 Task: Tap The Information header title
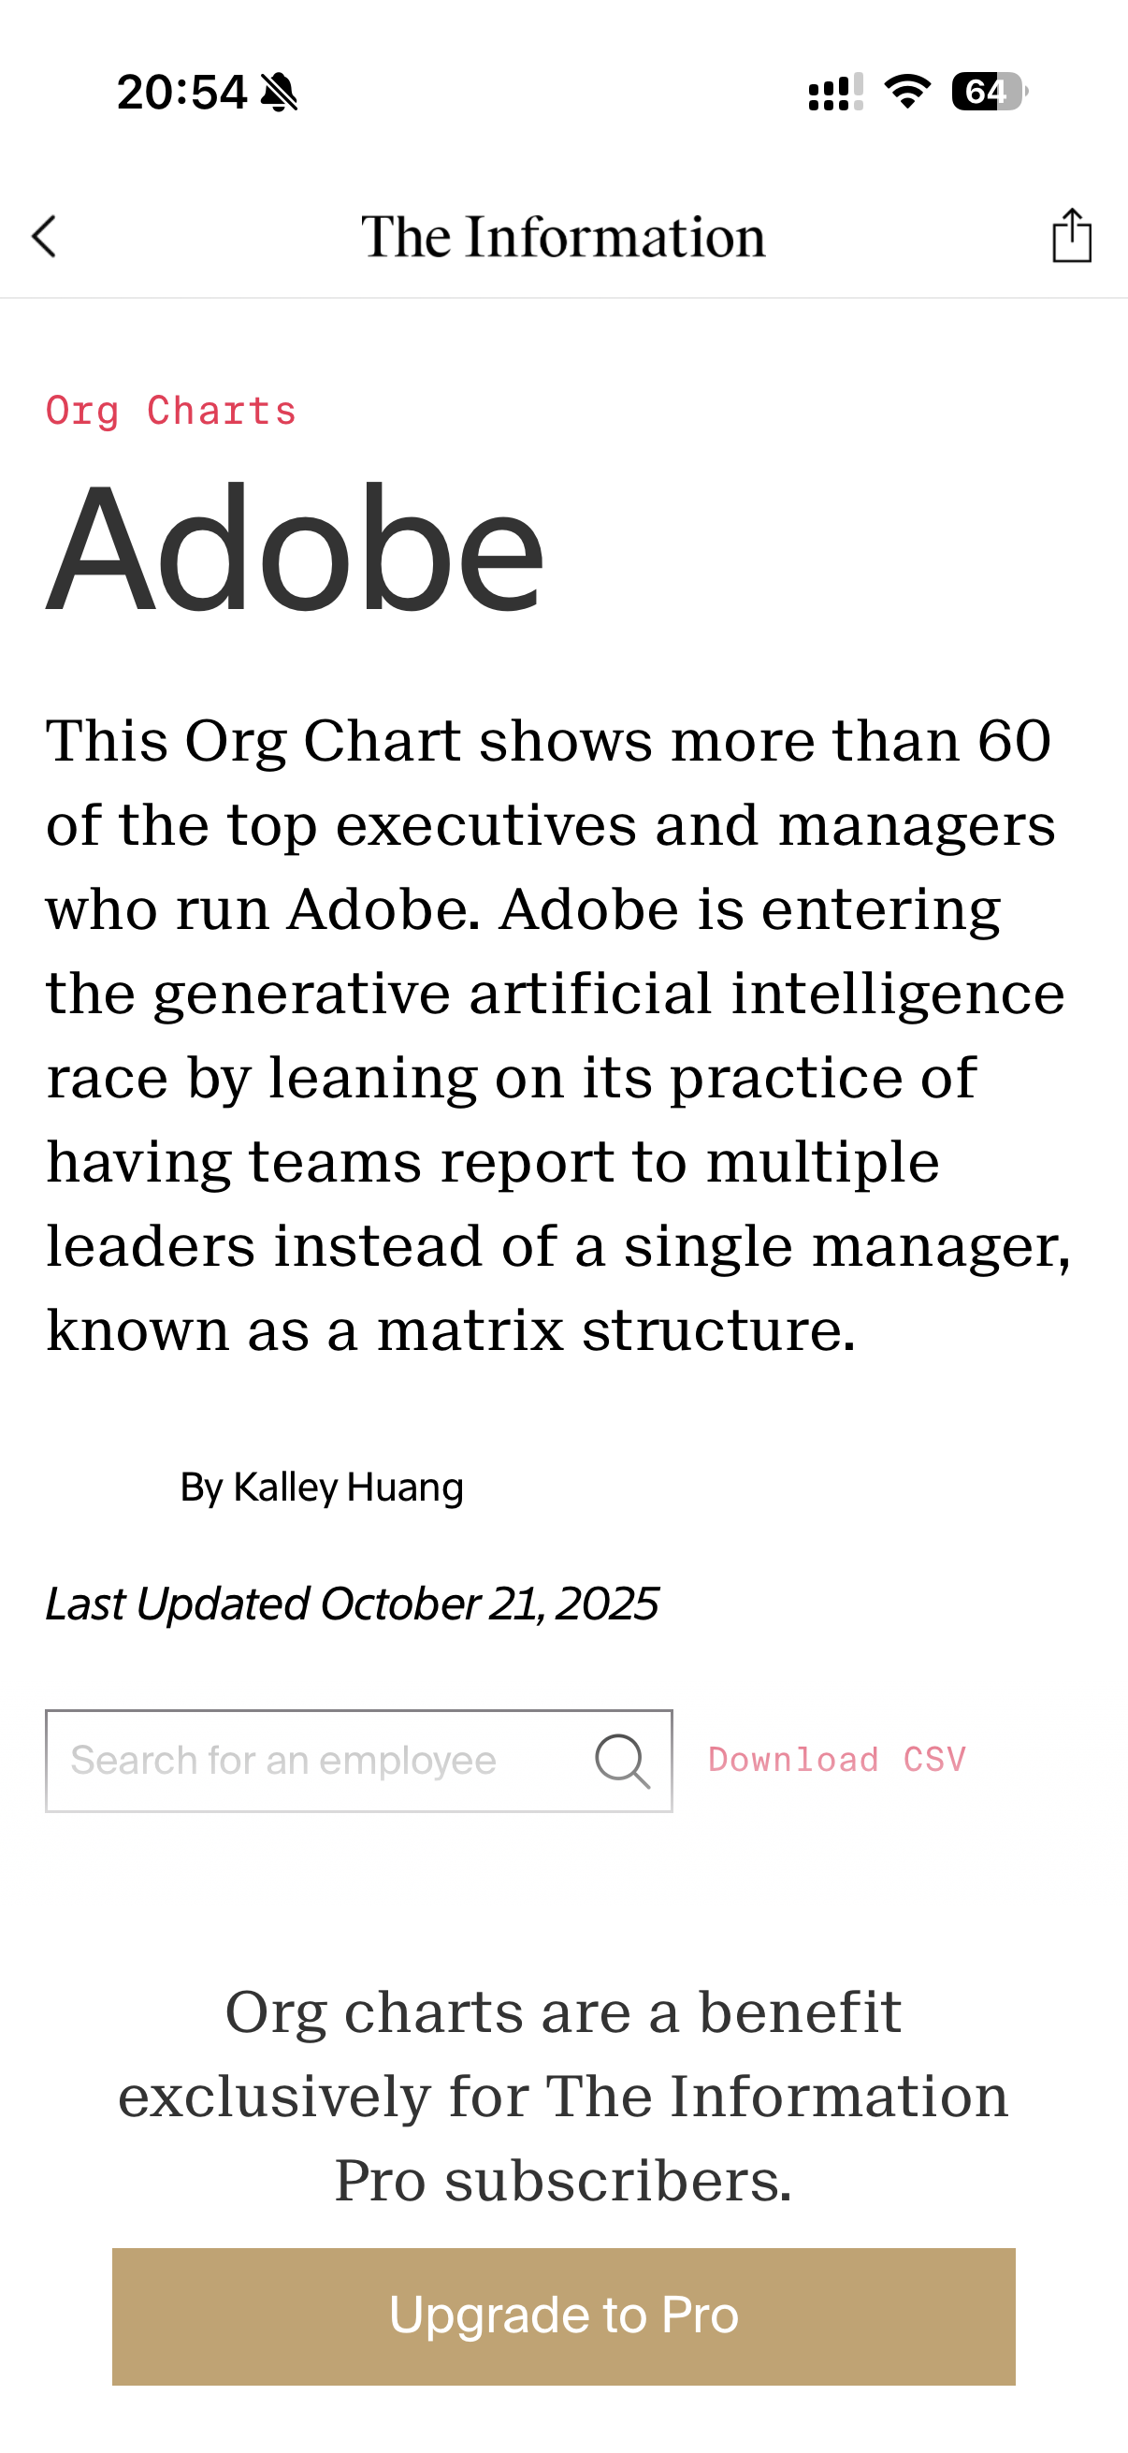(562, 237)
